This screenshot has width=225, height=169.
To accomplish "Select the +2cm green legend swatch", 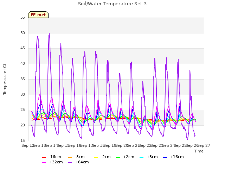I will click(118, 157).
